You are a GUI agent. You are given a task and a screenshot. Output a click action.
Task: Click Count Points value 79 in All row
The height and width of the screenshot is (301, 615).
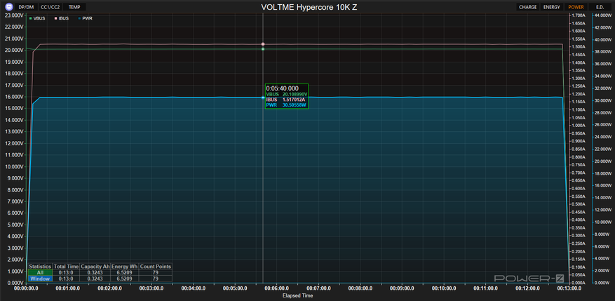coord(155,272)
